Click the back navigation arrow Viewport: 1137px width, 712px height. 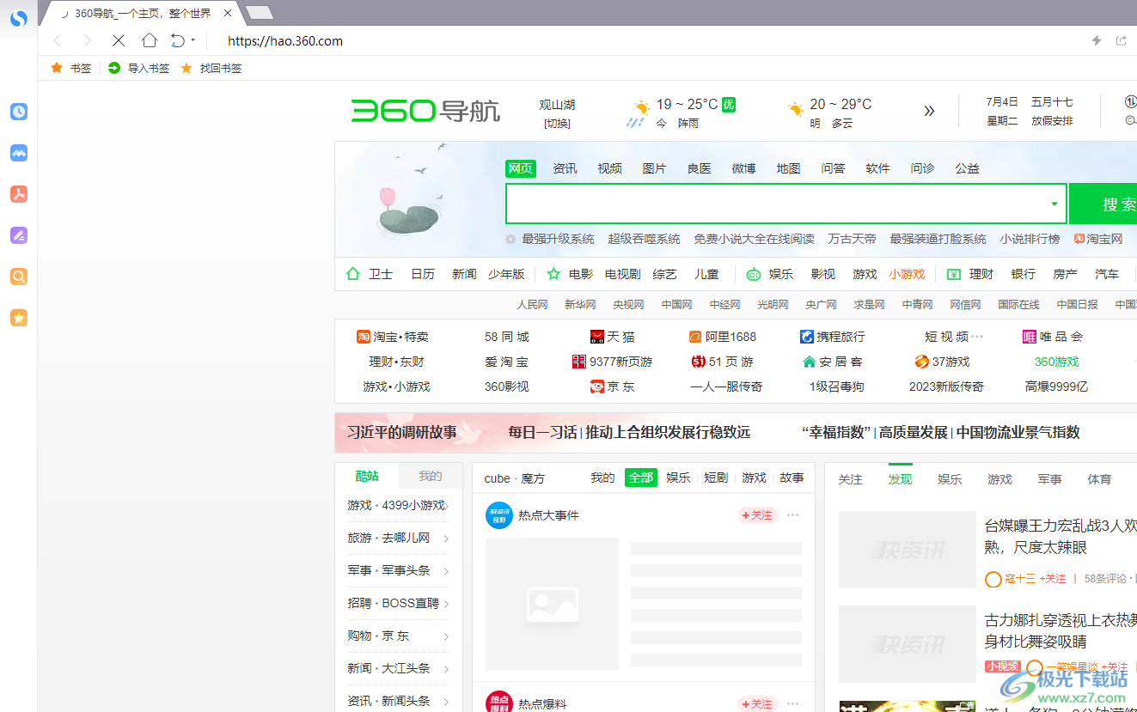(57, 40)
